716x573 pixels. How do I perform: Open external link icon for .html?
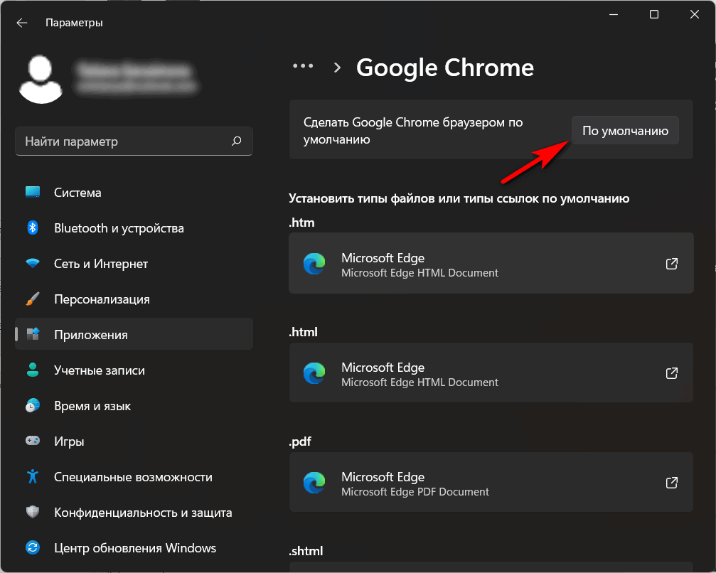[x=672, y=373]
